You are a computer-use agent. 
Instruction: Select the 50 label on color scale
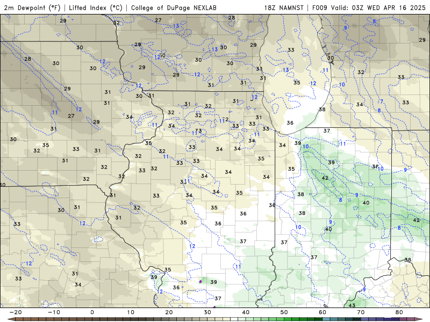click(284, 312)
